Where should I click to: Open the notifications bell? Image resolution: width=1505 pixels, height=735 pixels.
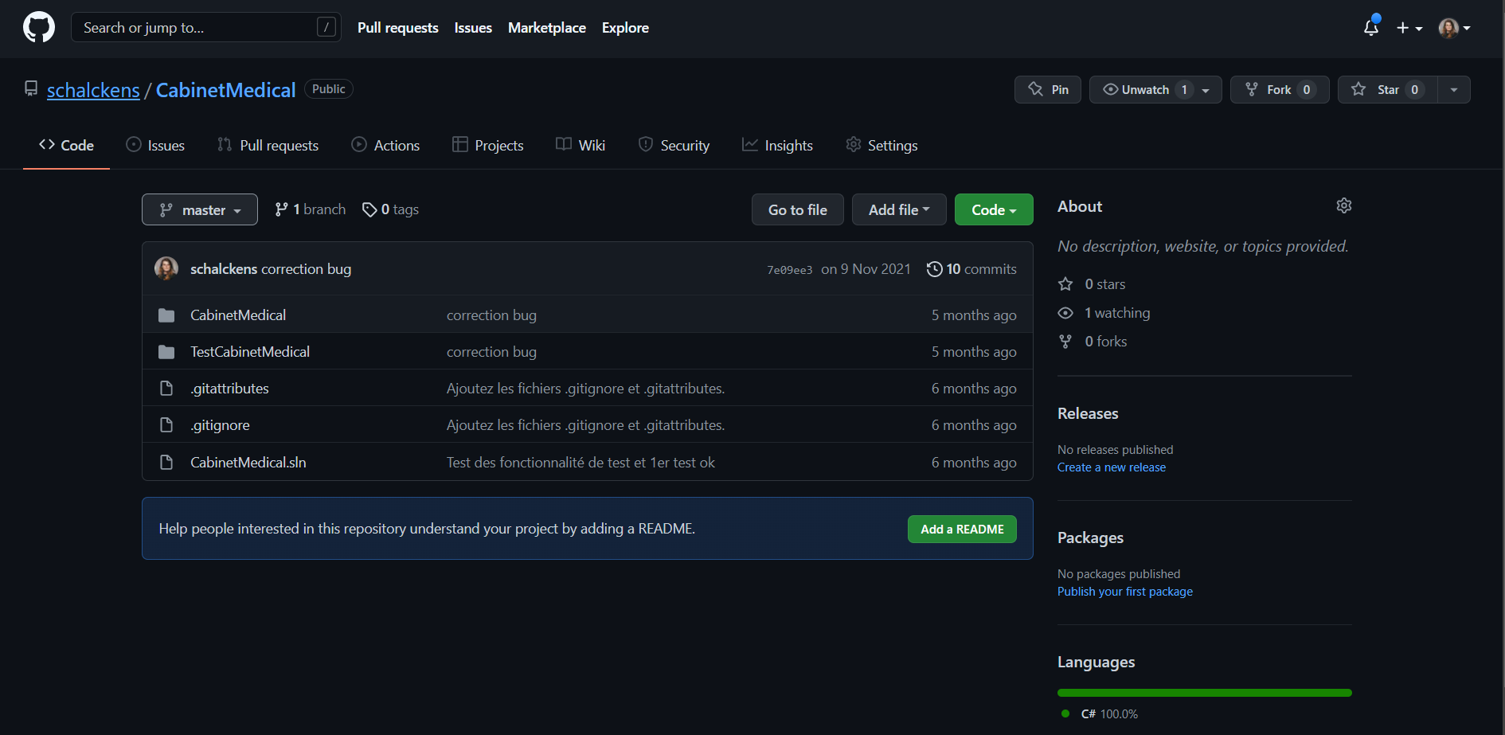click(1371, 27)
